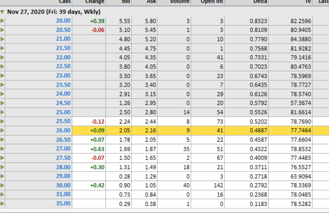Click ask price 2.16

pos(150,131)
